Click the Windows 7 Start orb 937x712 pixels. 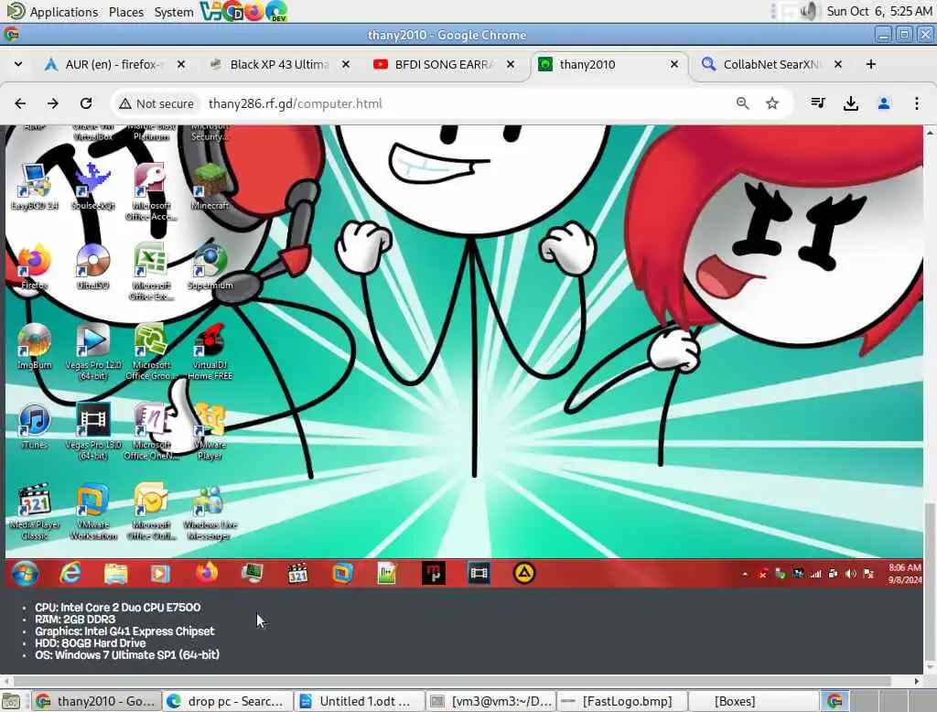[x=25, y=573]
